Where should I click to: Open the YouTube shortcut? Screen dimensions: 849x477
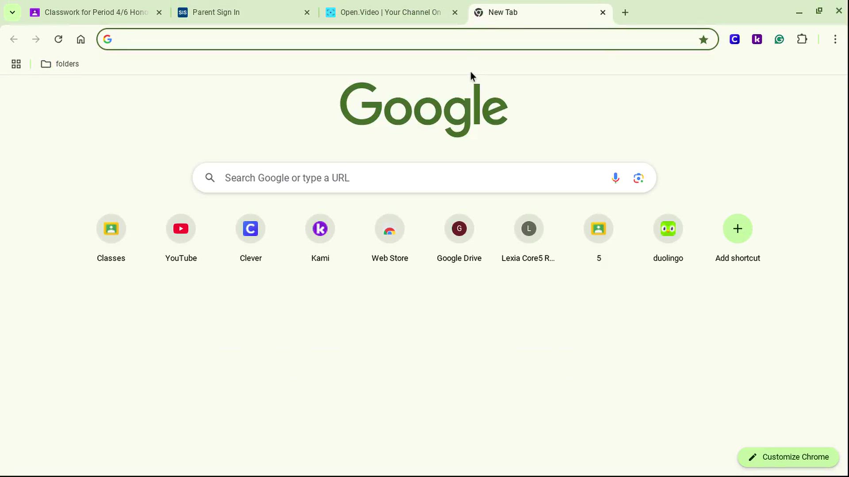tap(181, 229)
